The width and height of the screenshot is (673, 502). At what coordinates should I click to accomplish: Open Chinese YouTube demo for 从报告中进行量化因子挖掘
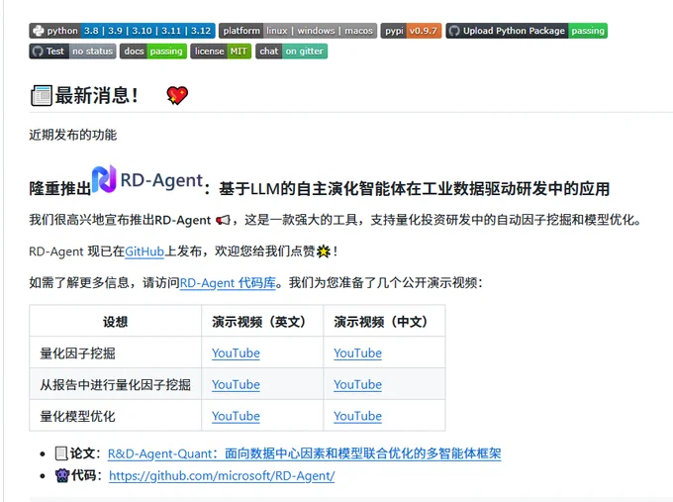(357, 384)
